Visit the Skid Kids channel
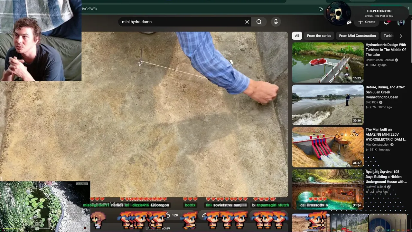This screenshot has width=412, height=232. point(372,102)
